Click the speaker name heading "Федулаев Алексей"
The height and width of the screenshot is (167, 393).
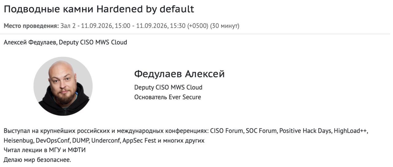tap(179, 74)
